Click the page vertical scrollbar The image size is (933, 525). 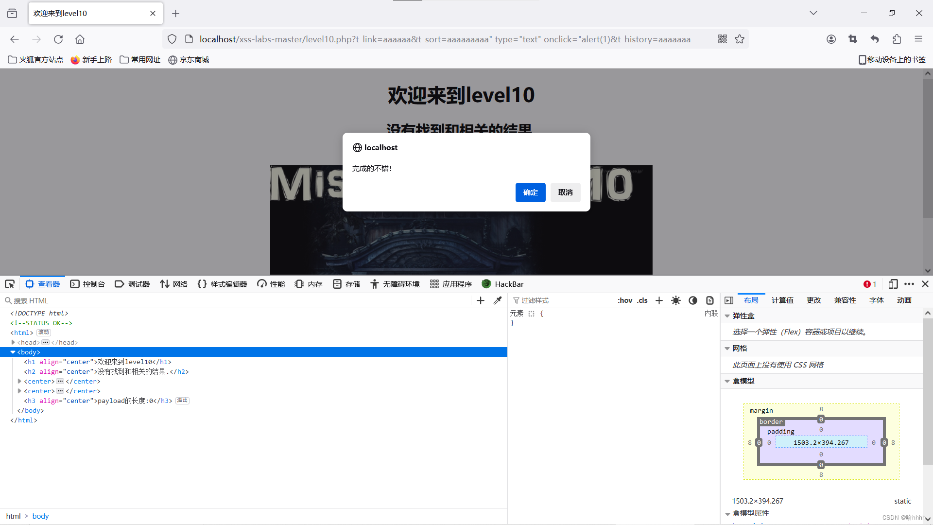click(927, 146)
